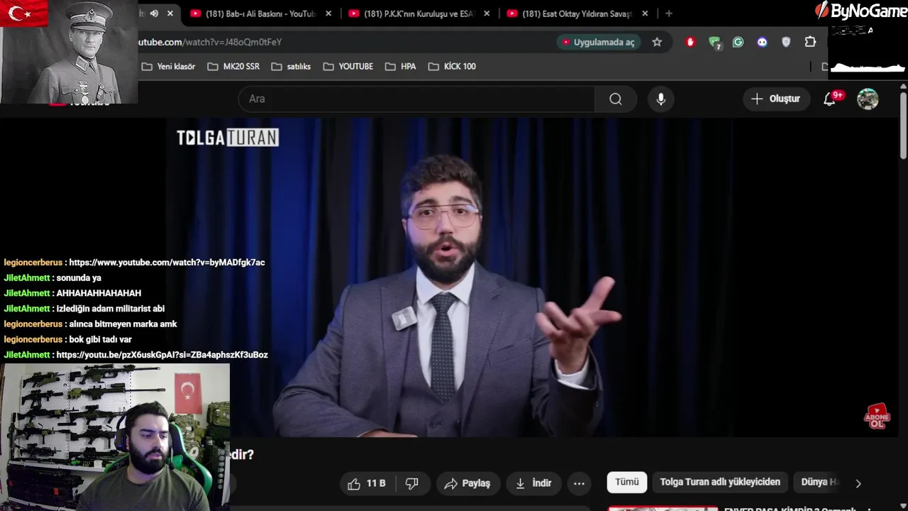Close the currently playing tab

point(170,13)
